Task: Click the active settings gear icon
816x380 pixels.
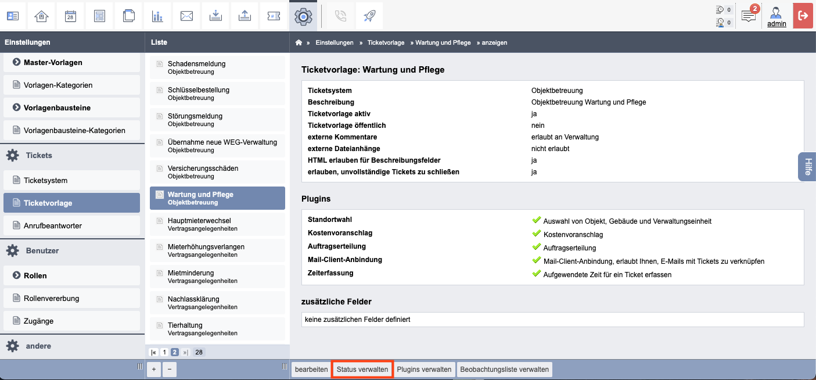Action: [303, 16]
